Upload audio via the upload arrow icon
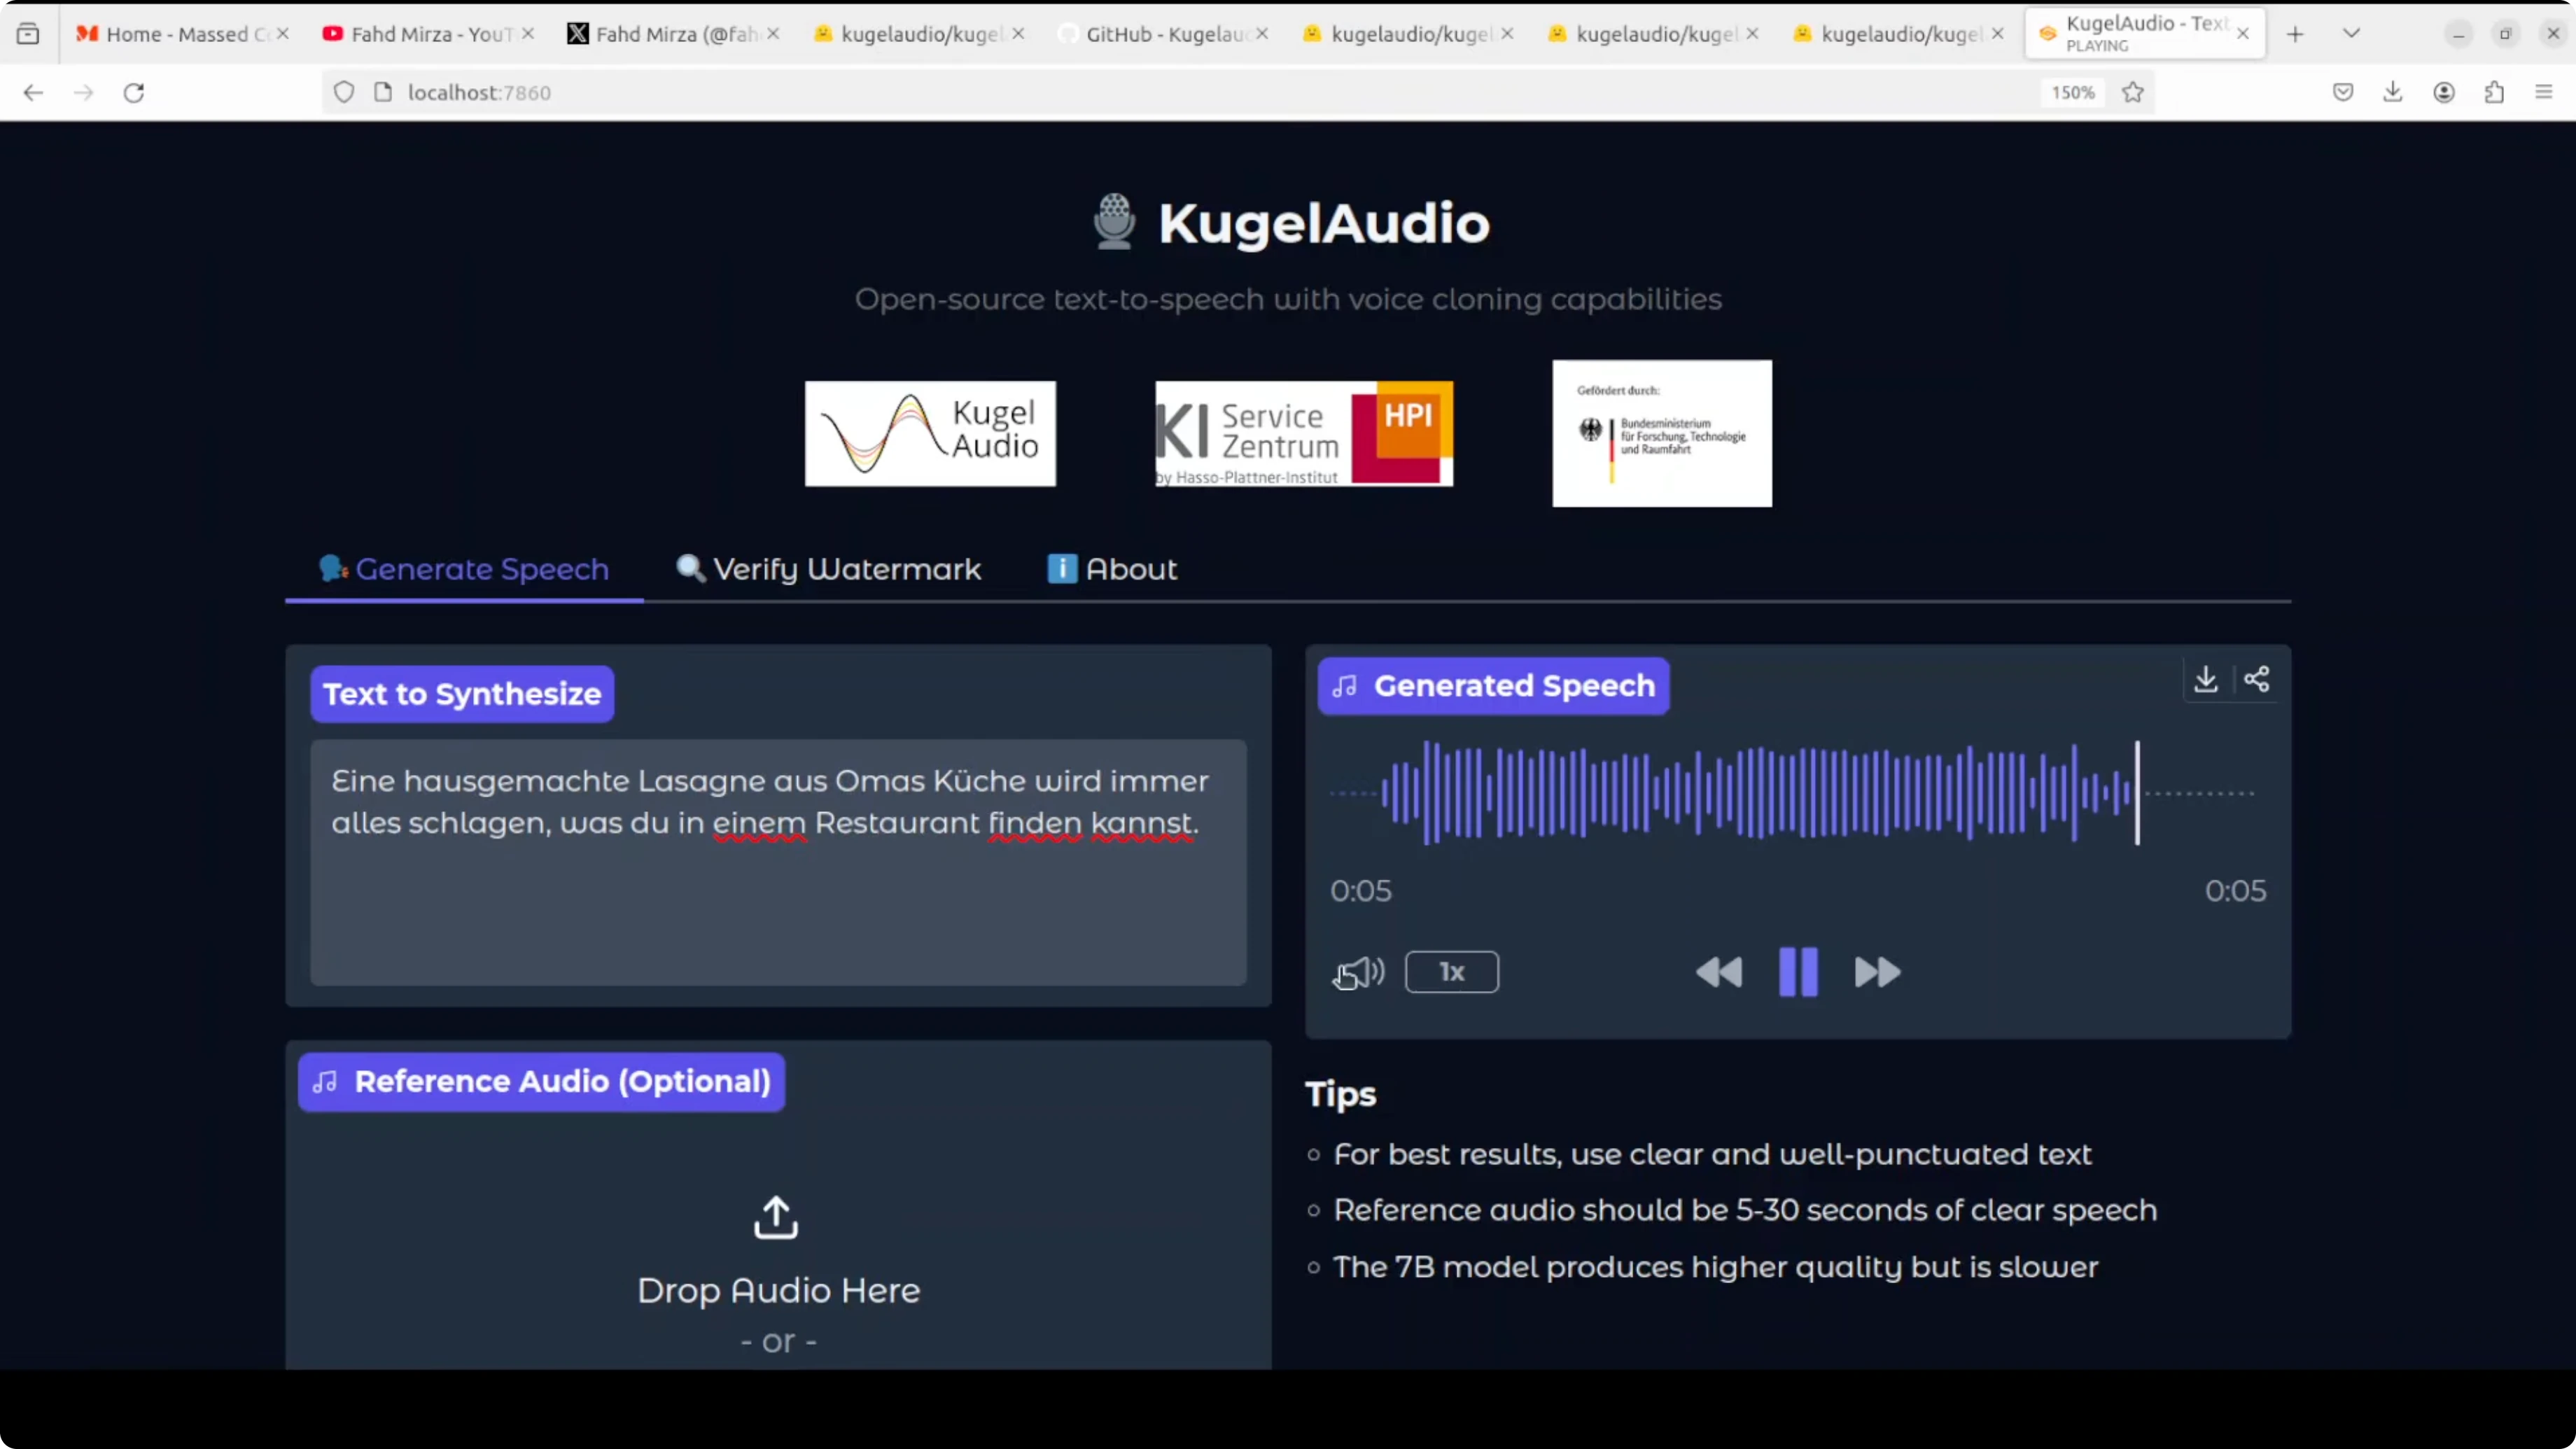Screen dimensions: 2576x1449 (x=776, y=1218)
